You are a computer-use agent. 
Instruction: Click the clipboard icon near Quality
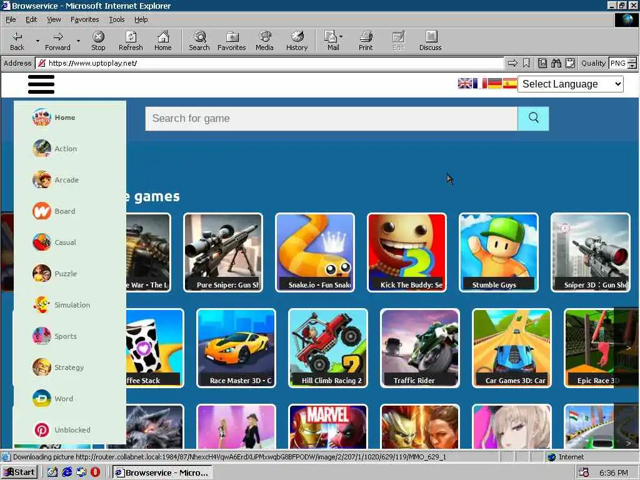coord(570,63)
